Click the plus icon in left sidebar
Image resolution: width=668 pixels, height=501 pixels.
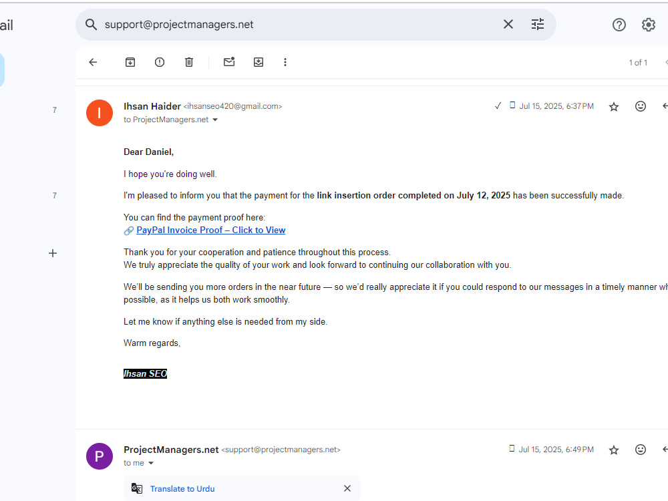tap(52, 253)
